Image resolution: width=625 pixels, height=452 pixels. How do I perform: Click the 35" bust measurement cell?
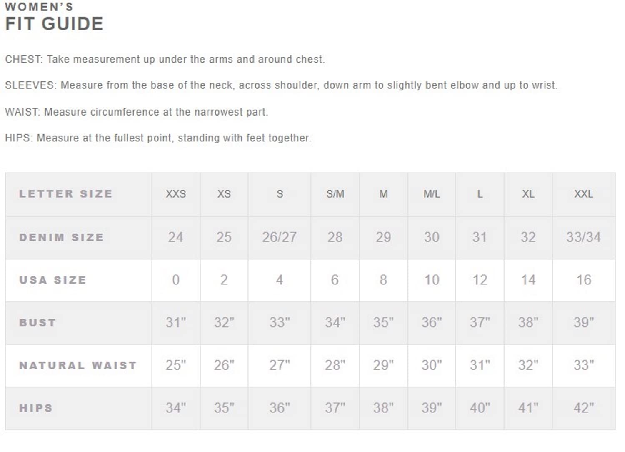pos(383,323)
